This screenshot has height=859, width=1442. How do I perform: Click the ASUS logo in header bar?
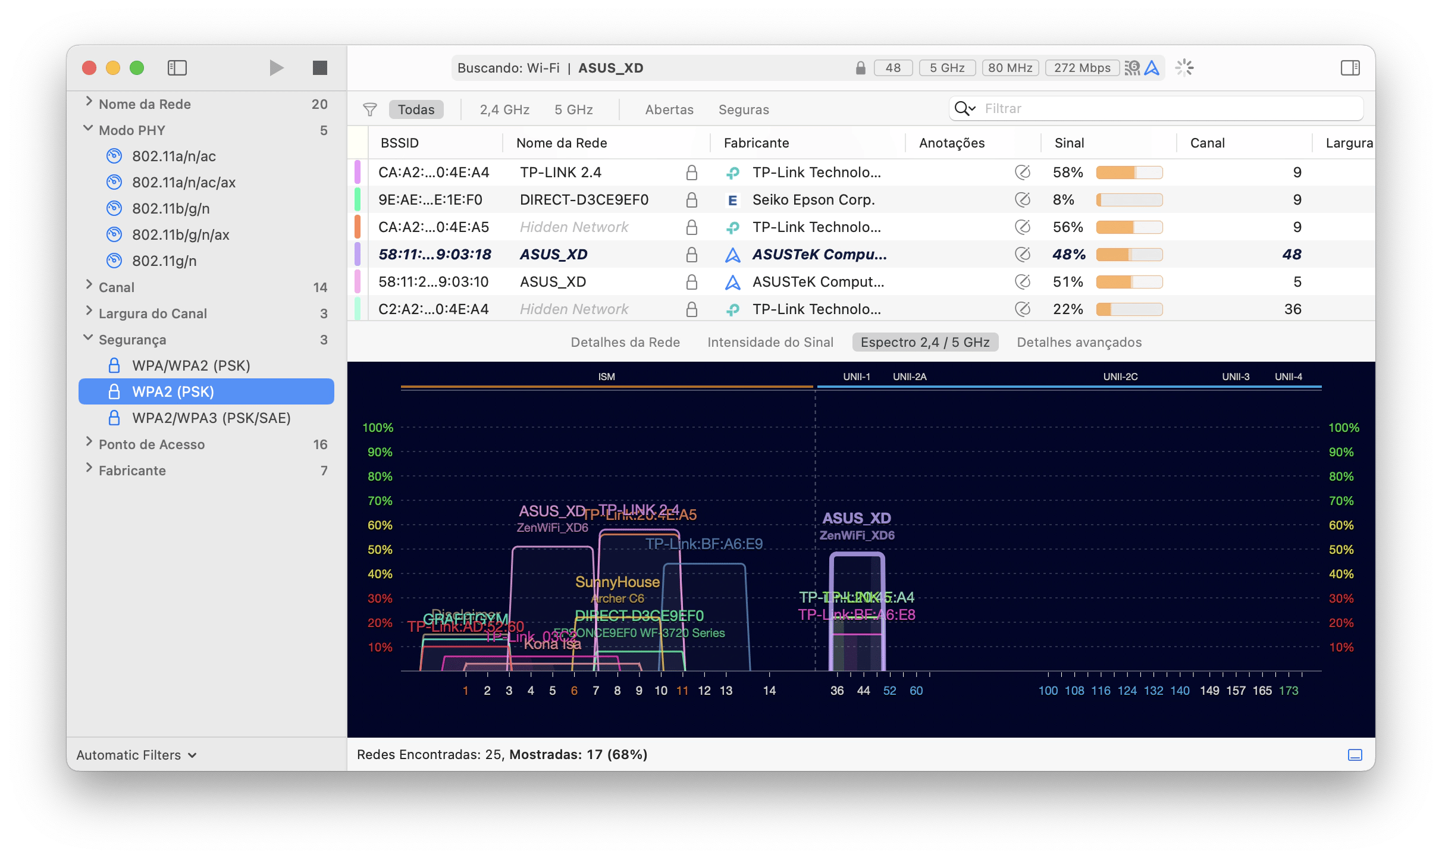[x=1152, y=68]
